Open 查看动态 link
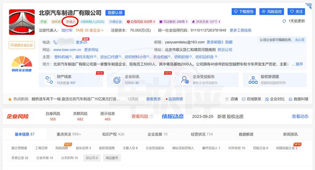This screenshot has height=170, width=315. [x=300, y=116]
